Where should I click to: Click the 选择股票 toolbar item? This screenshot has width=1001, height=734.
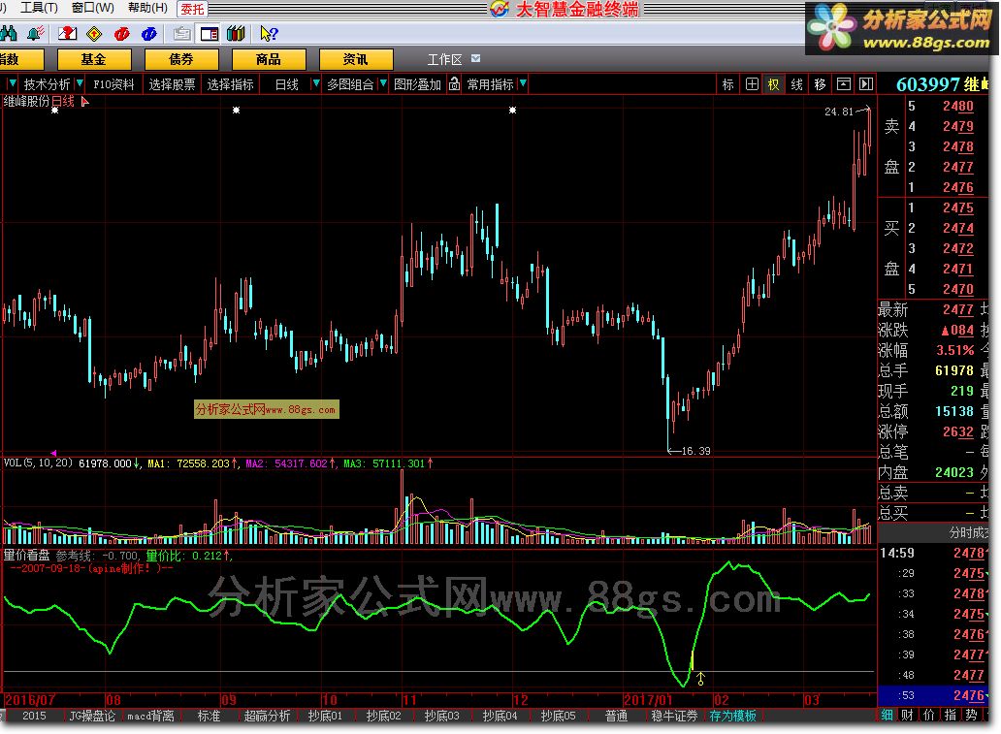click(x=172, y=84)
